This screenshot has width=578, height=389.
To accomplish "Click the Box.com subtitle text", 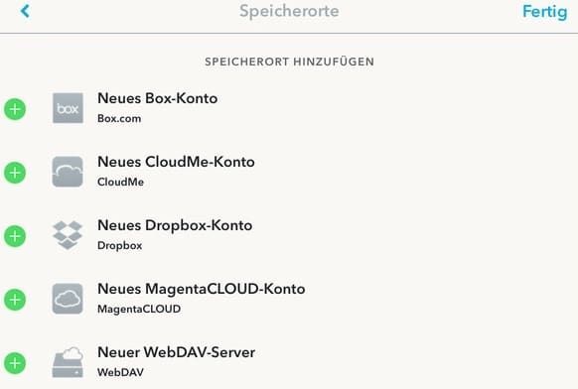I will click(x=119, y=119).
